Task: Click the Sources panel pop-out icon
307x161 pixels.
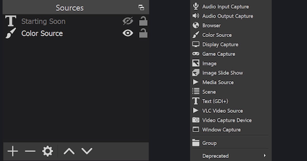Action: click(x=141, y=7)
